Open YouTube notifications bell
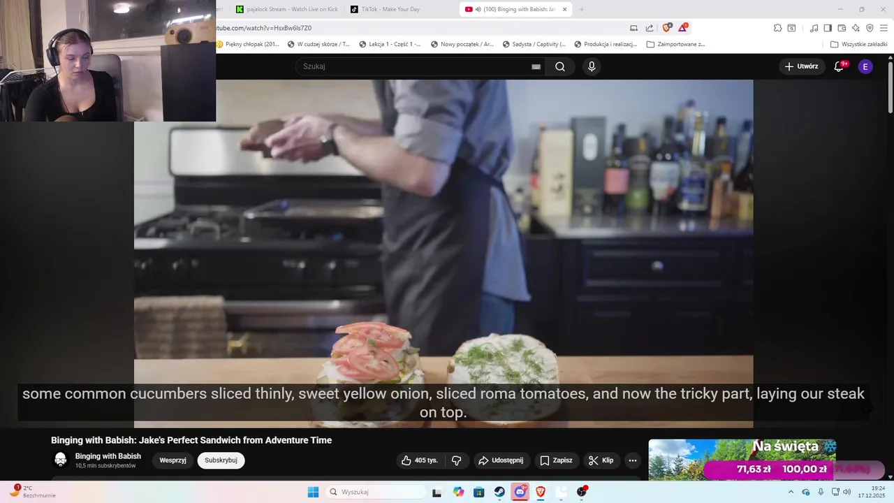 tap(840, 66)
